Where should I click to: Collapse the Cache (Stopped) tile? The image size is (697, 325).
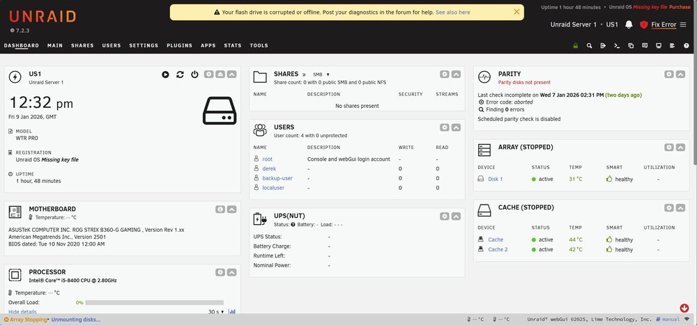[680, 207]
